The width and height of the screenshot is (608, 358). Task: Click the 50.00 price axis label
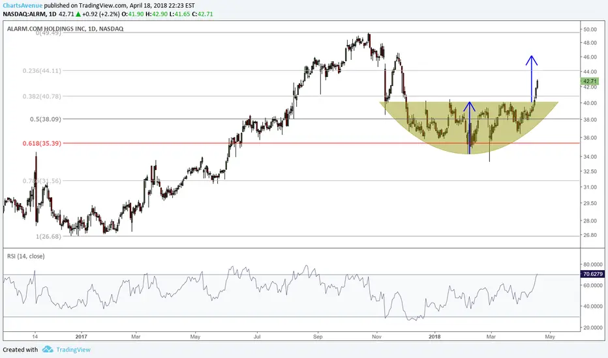point(590,30)
